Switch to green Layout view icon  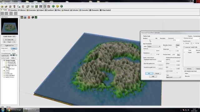tap(37, 6)
